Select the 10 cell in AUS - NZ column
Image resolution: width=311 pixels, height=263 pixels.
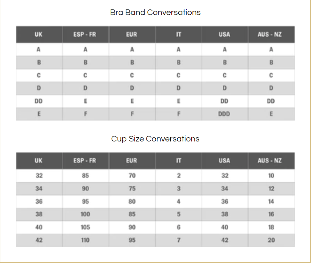click(x=271, y=176)
